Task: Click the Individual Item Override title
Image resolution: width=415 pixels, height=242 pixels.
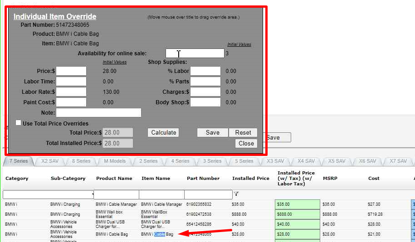Action: [55, 16]
